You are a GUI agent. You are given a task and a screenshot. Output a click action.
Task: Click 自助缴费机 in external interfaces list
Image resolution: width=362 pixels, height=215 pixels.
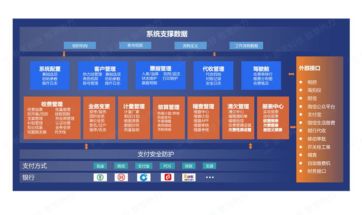pyautogui.click(x=319, y=163)
